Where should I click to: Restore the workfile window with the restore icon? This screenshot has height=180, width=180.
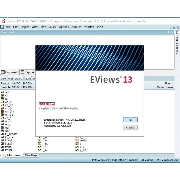(174, 28)
